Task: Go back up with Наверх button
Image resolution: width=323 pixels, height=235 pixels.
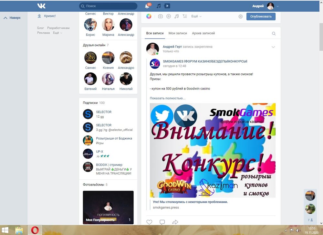Action: tap(12, 18)
